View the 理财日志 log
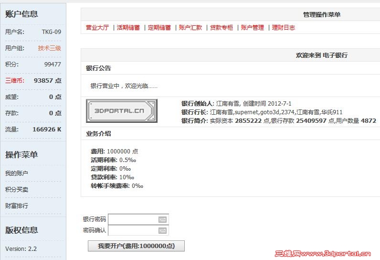The image size is (380, 260). tap(283, 27)
